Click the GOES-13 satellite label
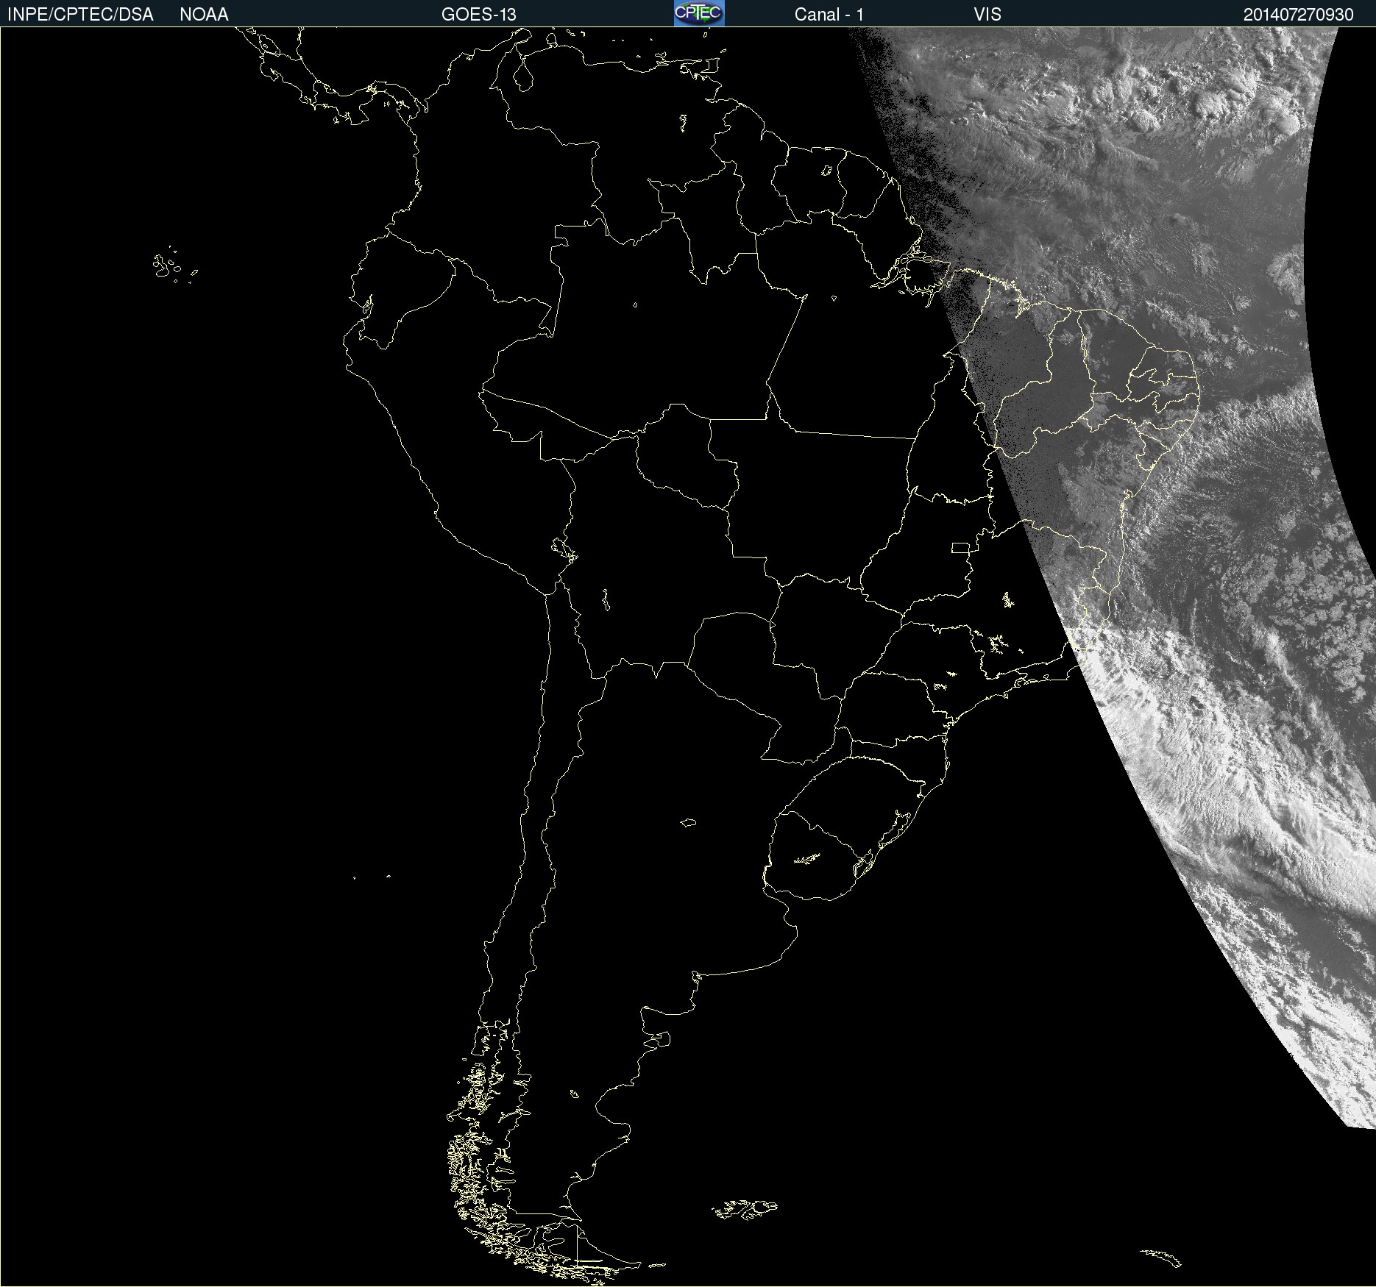The width and height of the screenshot is (1376, 1287). tap(479, 15)
